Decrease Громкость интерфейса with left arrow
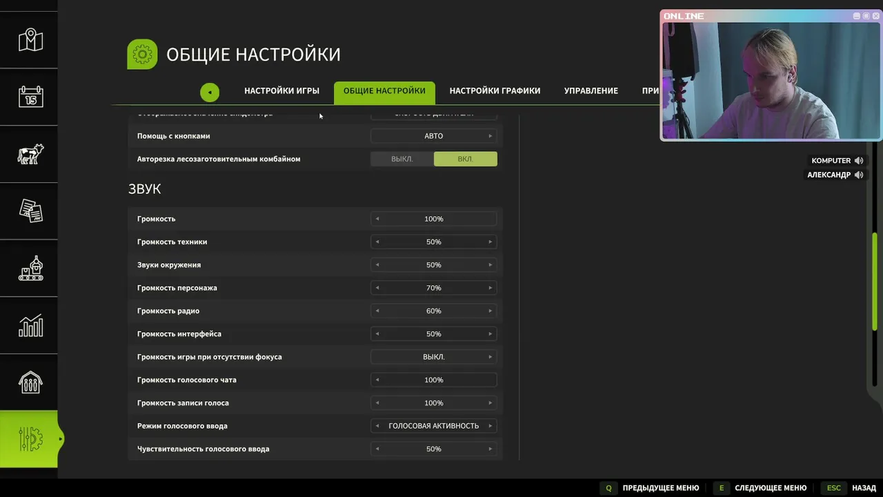Image resolution: width=883 pixels, height=497 pixels. 377,334
